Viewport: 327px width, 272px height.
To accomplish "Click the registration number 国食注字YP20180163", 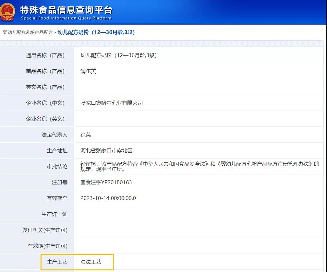I will (106, 182).
